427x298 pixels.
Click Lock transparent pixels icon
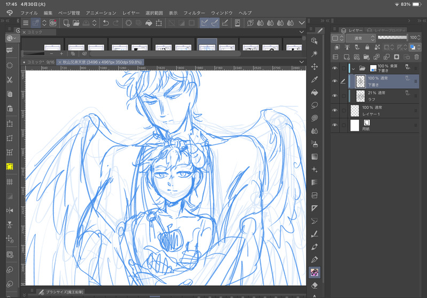click(x=377, y=47)
